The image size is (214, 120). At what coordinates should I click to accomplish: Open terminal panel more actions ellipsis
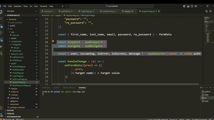(x=207, y=87)
